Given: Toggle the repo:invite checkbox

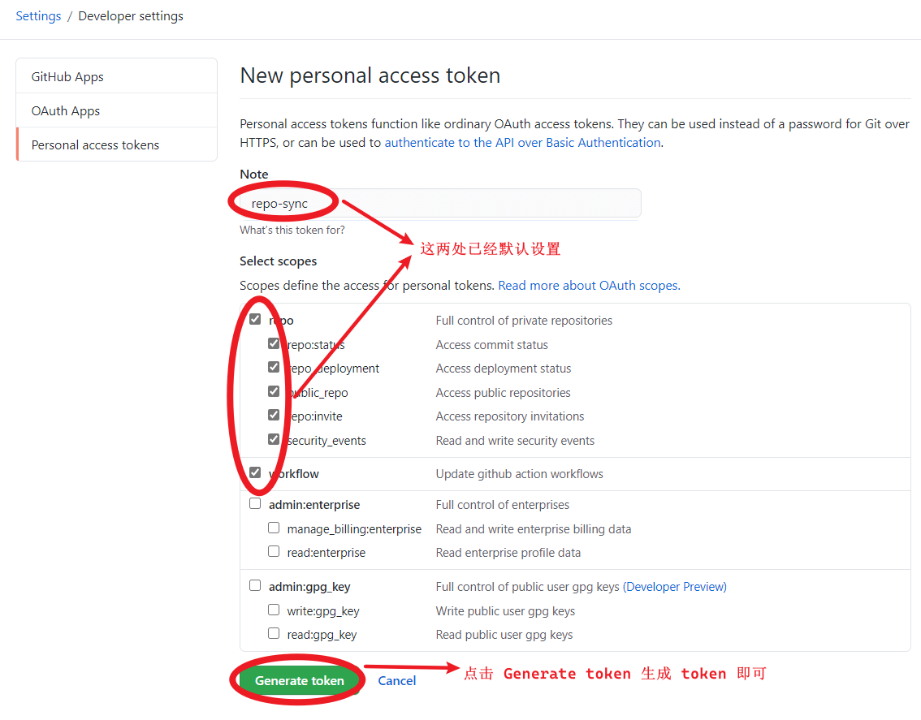Looking at the screenshot, I should (274, 416).
